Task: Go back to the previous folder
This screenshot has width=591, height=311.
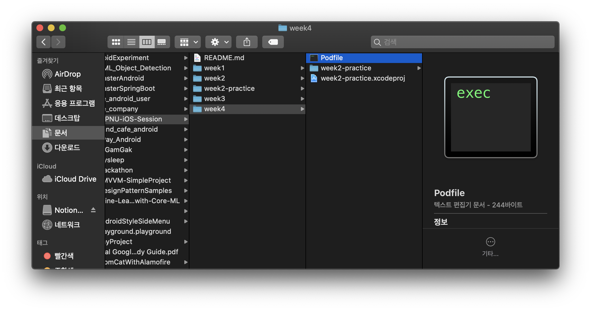Action: [x=44, y=42]
